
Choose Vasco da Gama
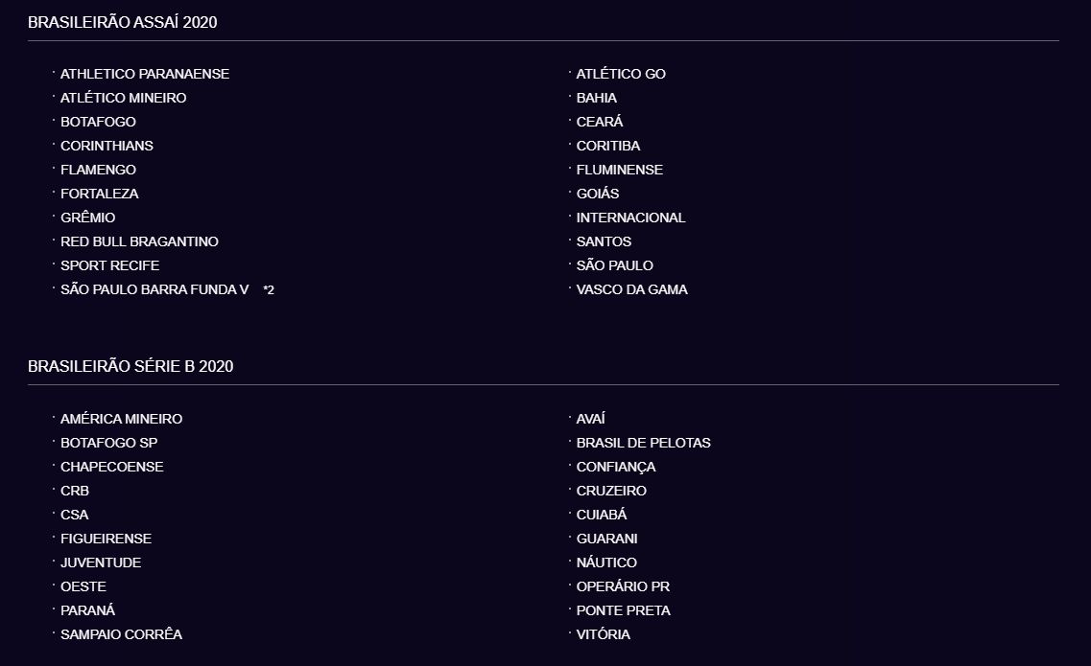pyautogui.click(x=631, y=289)
